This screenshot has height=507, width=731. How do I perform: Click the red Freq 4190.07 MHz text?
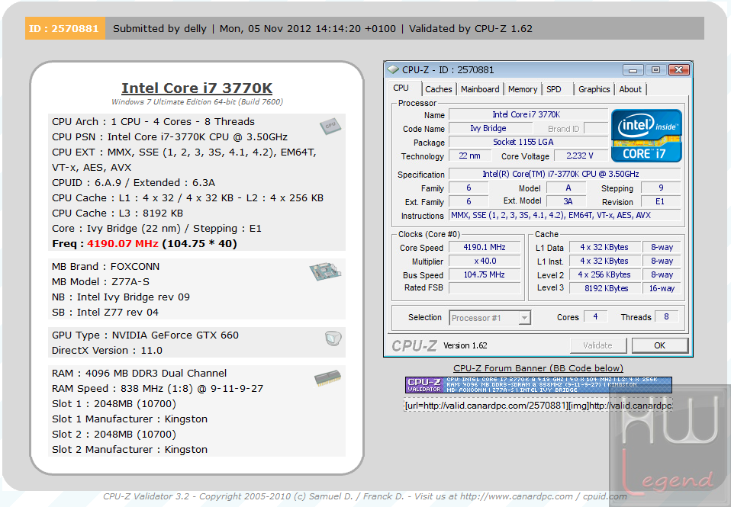(123, 244)
